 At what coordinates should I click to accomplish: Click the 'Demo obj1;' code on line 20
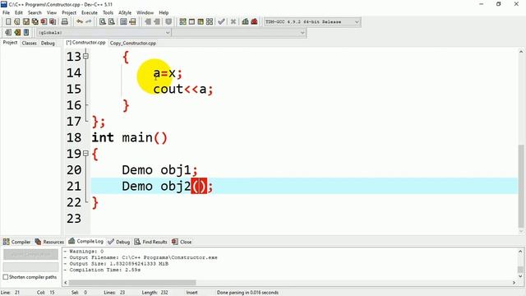pyautogui.click(x=159, y=170)
